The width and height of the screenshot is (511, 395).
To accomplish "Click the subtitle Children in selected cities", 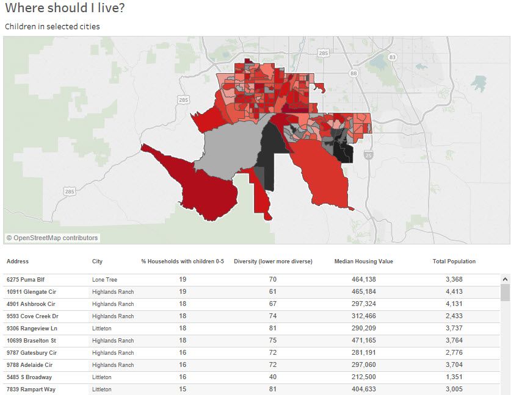I will [x=52, y=26].
